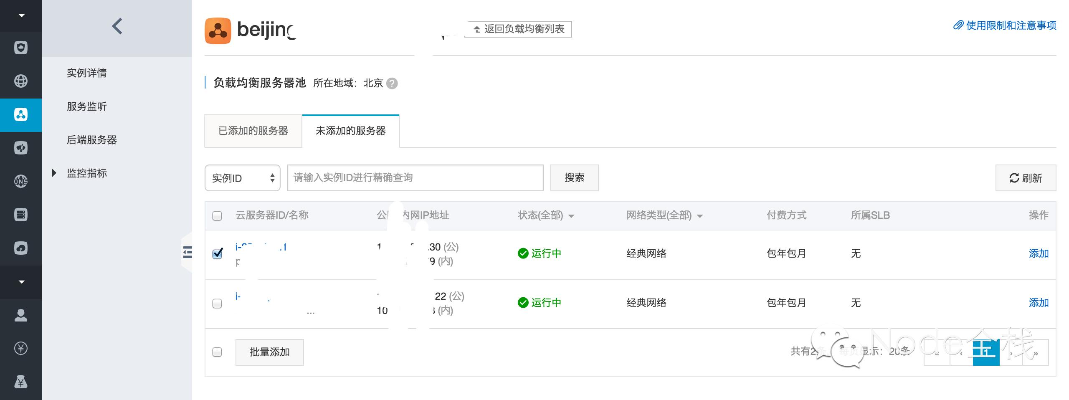Open the yen money bag icon
This screenshot has height=400, width=1069.
coord(21,382)
